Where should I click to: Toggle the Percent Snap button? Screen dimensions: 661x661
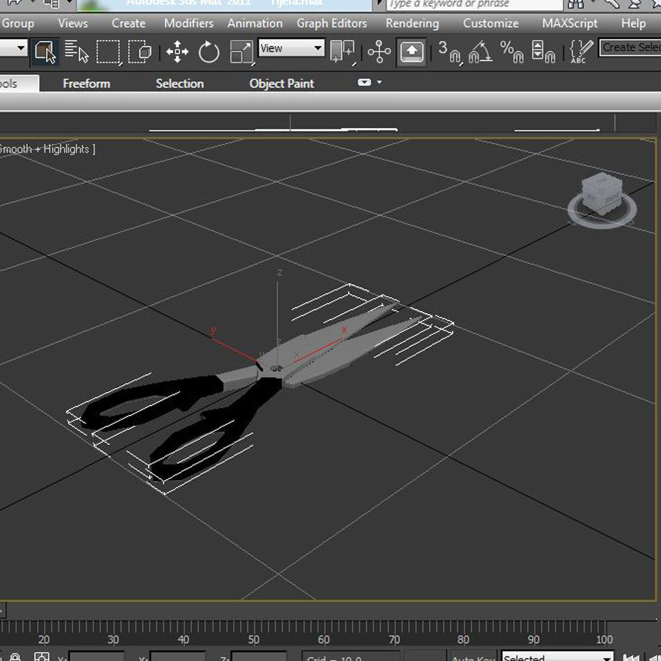(x=512, y=52)
